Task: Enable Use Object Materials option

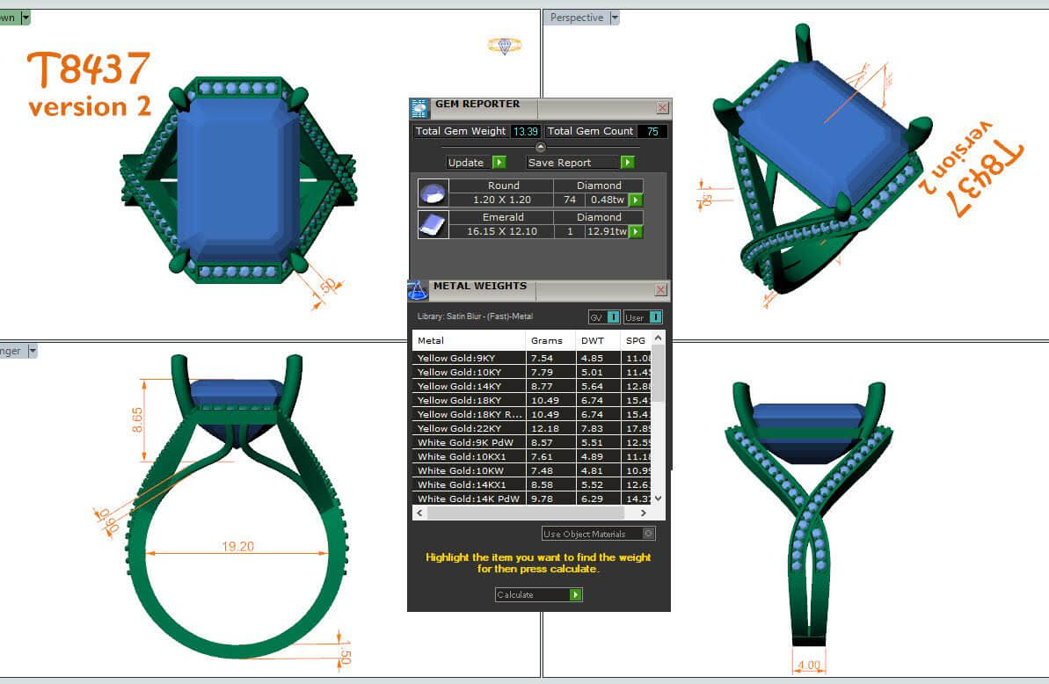Action: point(648,534)
